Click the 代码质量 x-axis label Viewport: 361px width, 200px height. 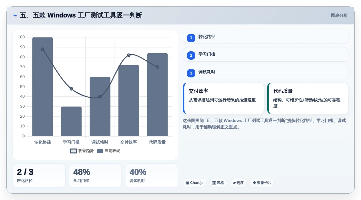pos(158,142)
